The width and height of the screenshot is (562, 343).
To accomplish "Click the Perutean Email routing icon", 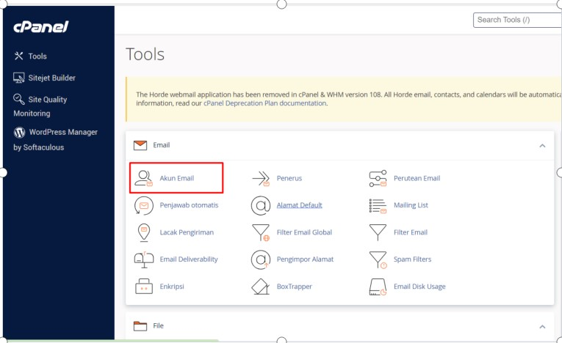I will pos(378,178).
